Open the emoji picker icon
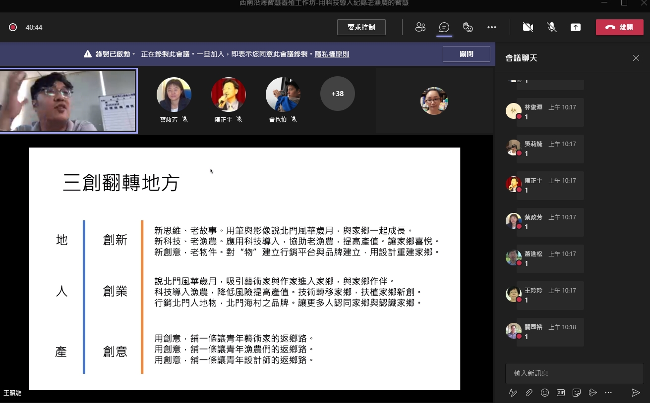This screenshot has height=403, width=650. pyautogui.click(x=545, y=393)
